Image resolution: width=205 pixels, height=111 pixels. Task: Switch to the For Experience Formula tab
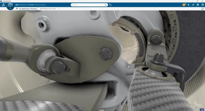coord(28,8)
